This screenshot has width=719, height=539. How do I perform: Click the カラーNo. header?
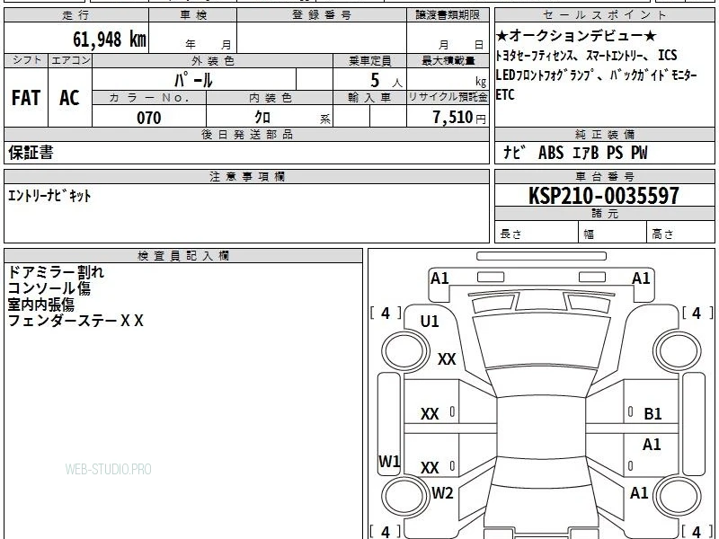coord(149,98)
